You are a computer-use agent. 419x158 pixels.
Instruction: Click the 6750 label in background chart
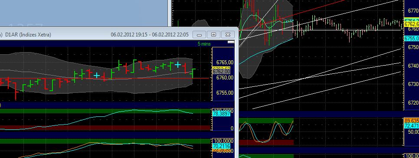(x=413, y=47)
